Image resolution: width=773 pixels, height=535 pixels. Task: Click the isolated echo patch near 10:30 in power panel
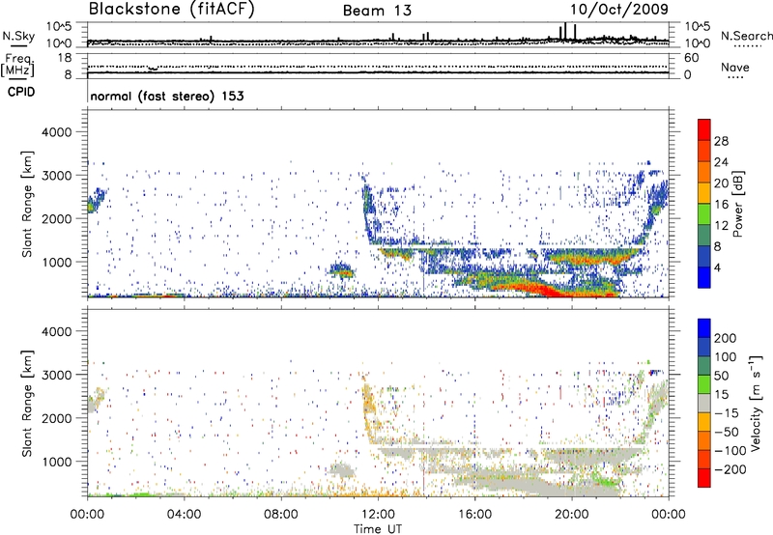click(x=342, y=270)
